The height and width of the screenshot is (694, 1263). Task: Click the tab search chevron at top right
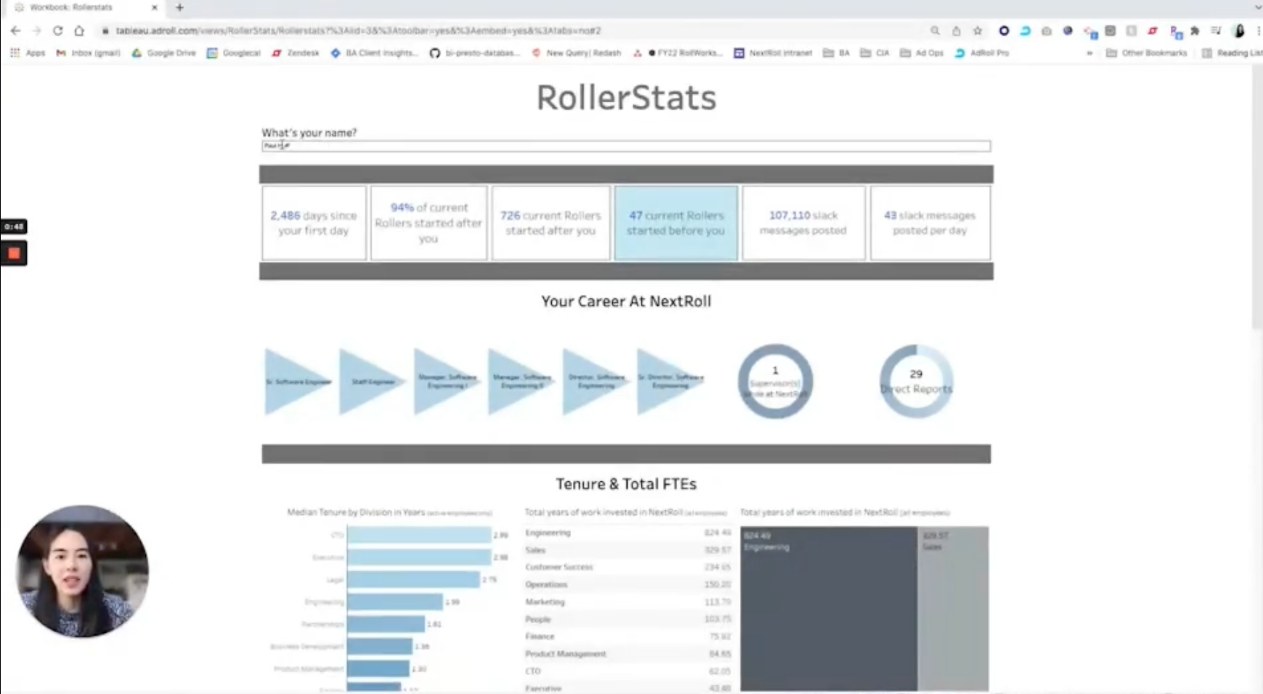[1259, 7]
